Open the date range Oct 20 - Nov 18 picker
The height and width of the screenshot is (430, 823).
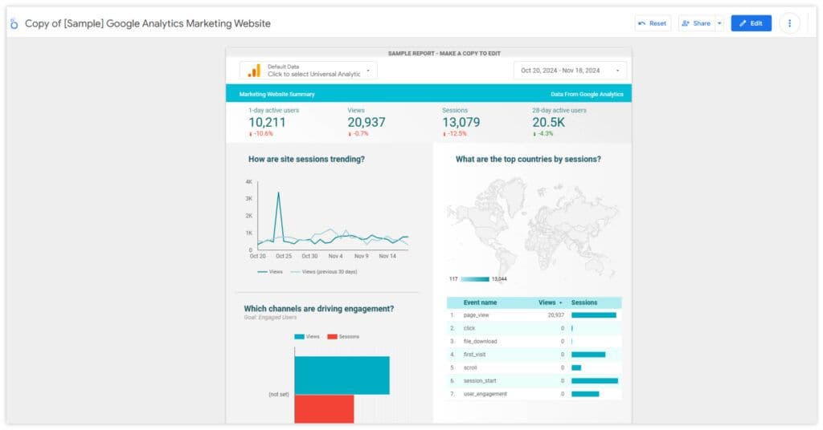570,71
